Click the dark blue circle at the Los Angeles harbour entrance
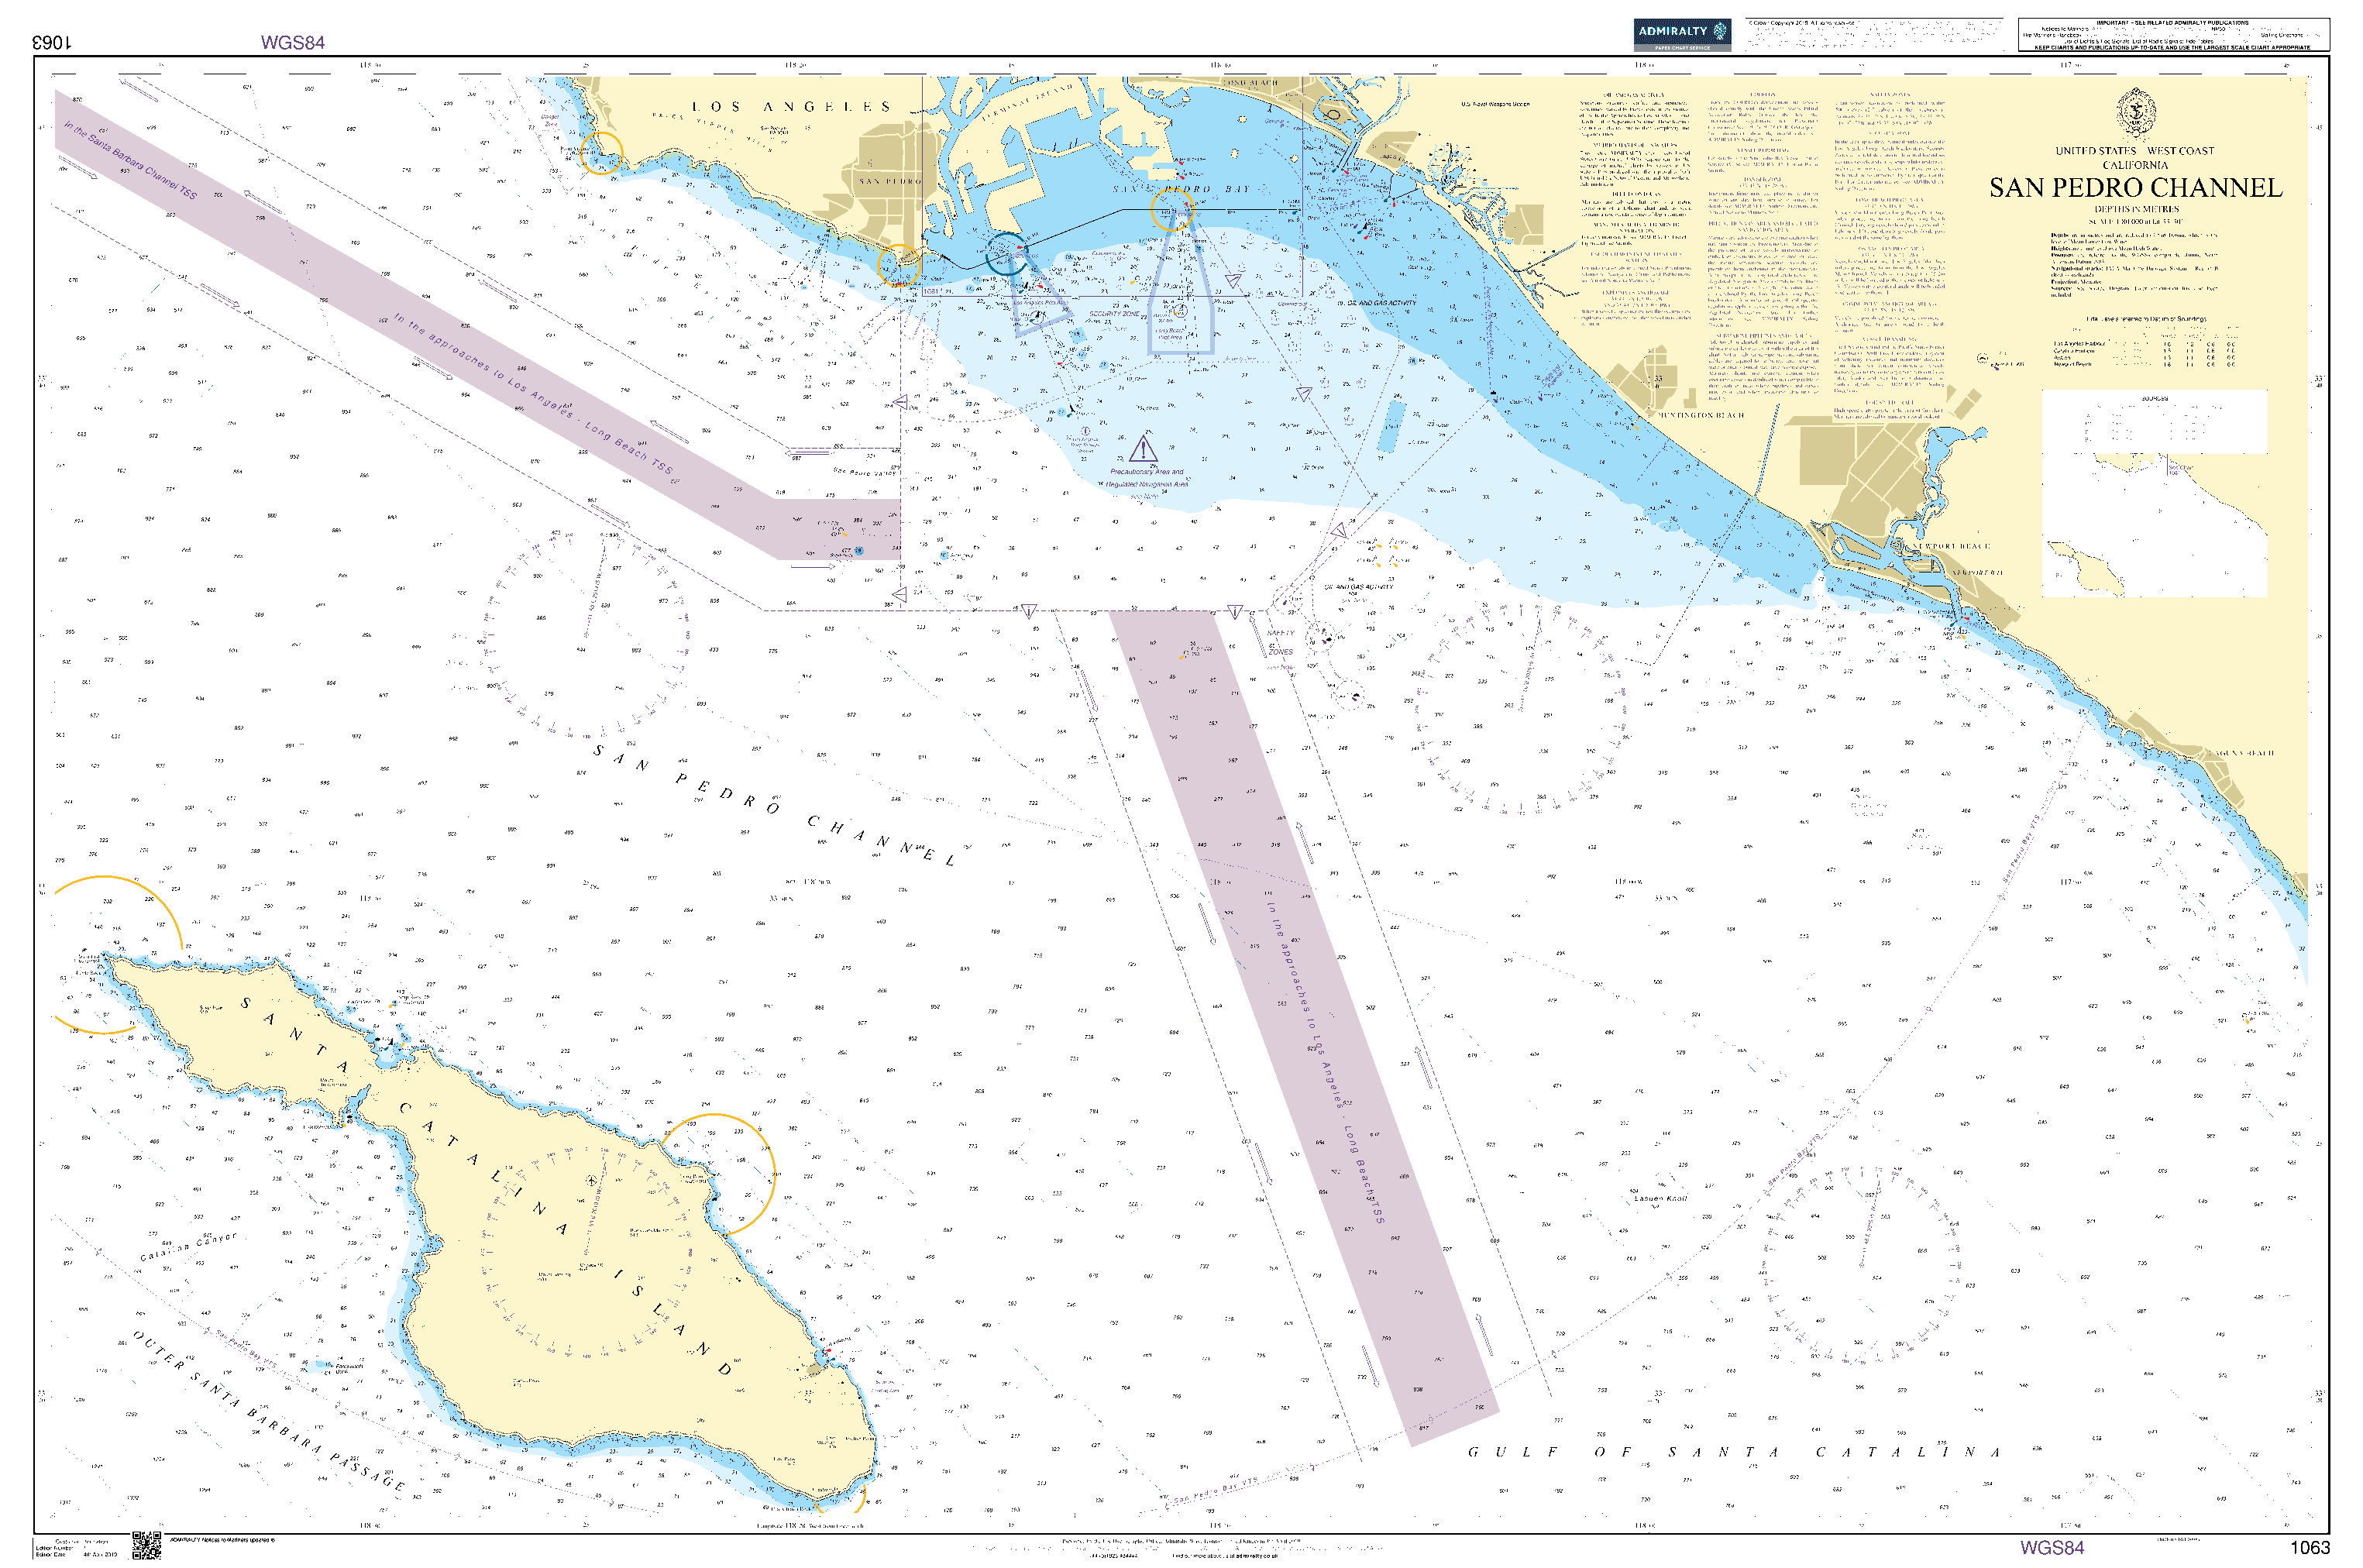The width and height of the screenshot is (2363, 1568). [x=1006, y=253]
